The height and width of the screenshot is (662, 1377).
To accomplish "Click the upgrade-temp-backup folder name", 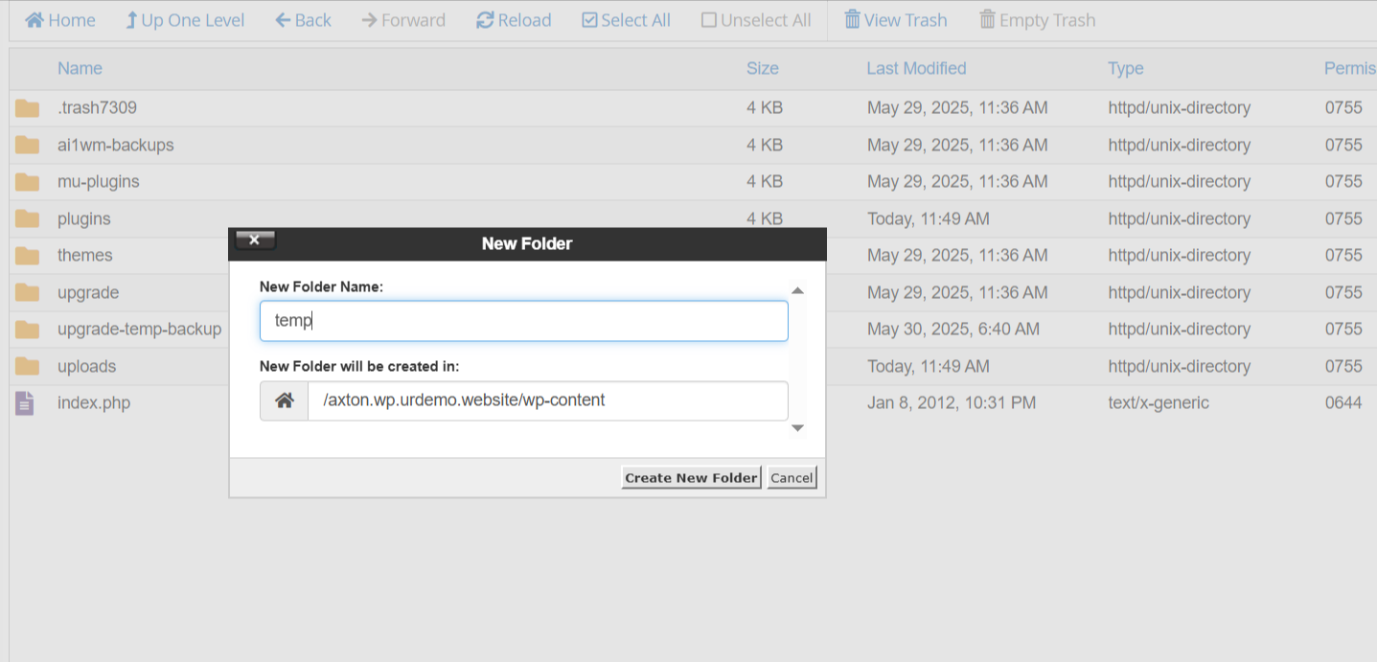I will pos(140,329).
